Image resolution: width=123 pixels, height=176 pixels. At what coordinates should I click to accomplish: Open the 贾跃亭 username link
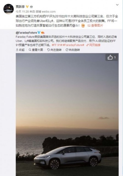coord(20,7)
